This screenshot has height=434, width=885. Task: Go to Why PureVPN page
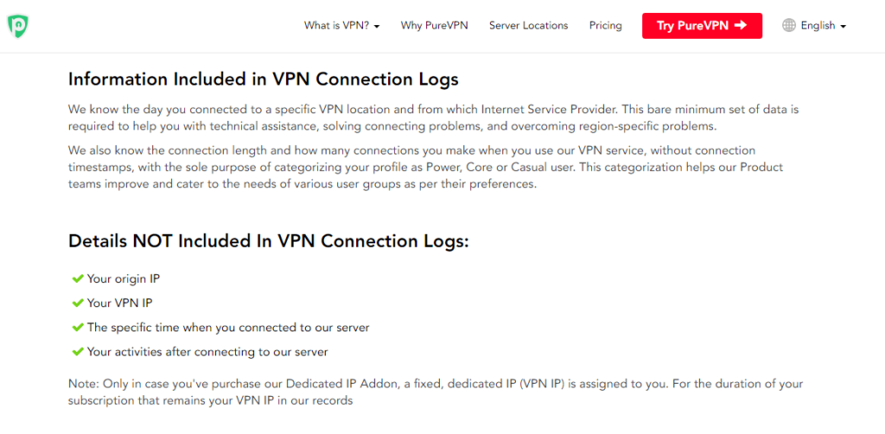click(434, 25)
